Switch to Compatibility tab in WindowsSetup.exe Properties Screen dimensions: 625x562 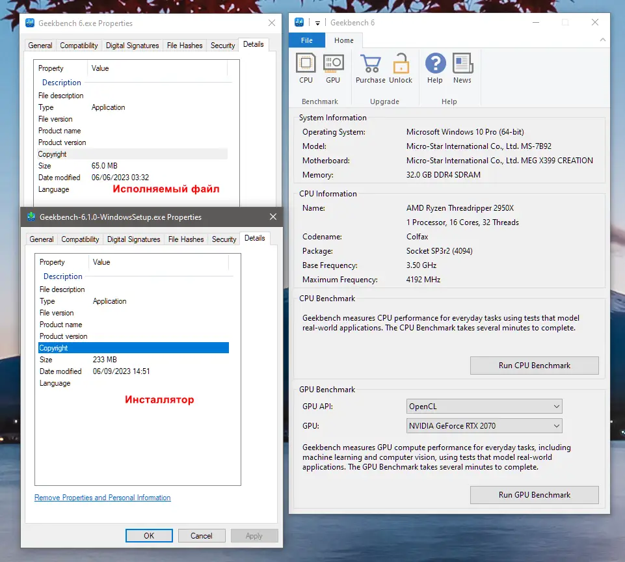click(x=80, y=239)
